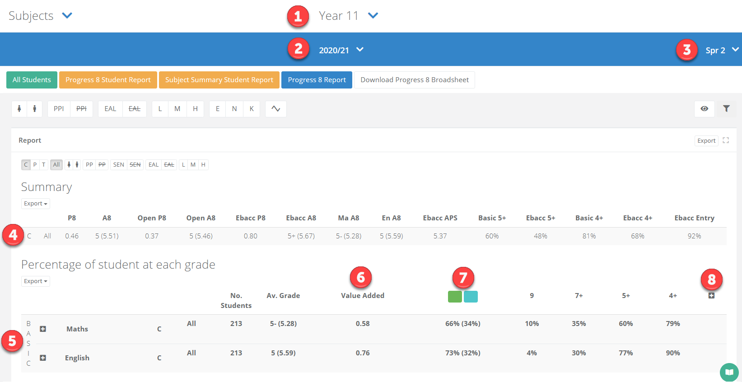Open the green book help icon

pos(729,372)
